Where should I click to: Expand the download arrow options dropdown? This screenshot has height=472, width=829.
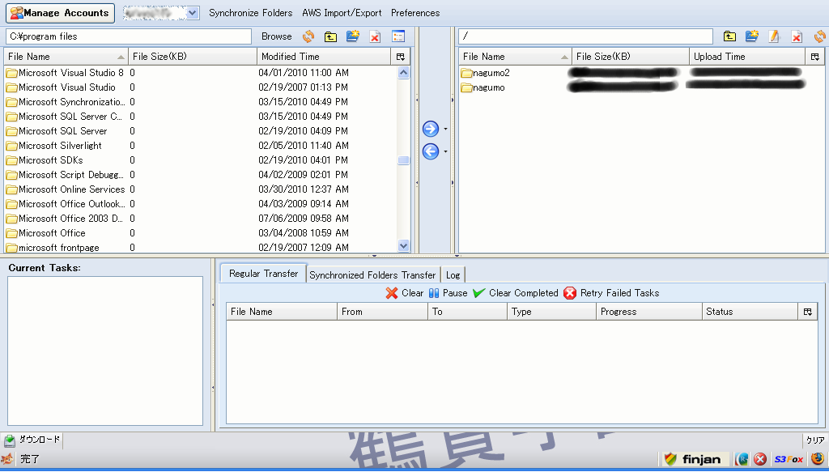(445, 151)
